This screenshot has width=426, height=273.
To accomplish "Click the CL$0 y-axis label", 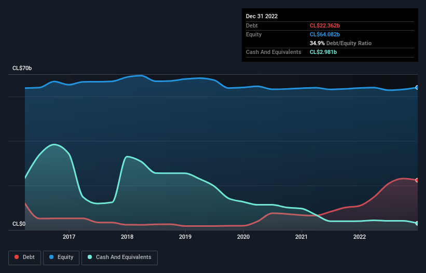I will (x=19, y=224).
